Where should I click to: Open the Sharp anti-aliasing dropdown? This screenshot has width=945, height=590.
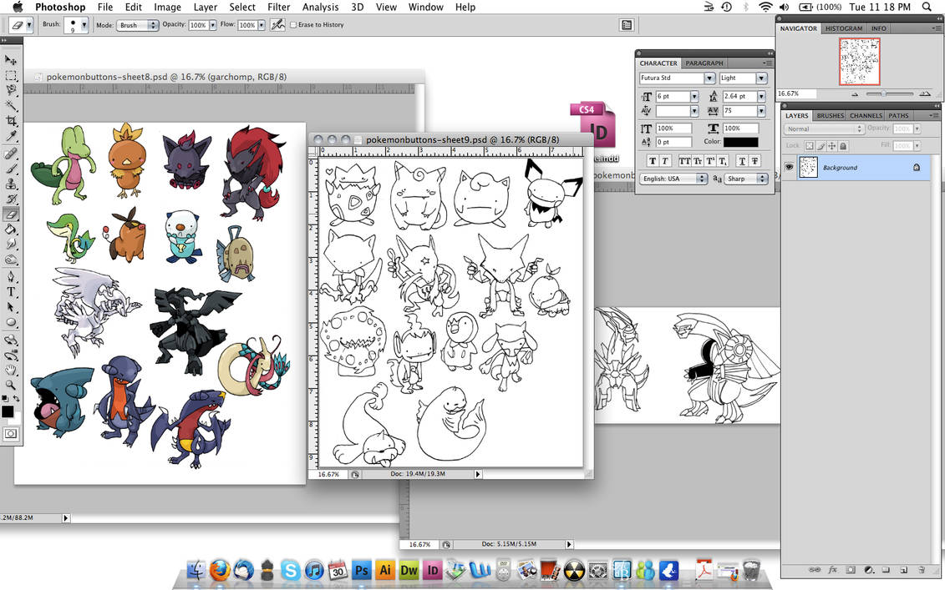pos(746,179)
